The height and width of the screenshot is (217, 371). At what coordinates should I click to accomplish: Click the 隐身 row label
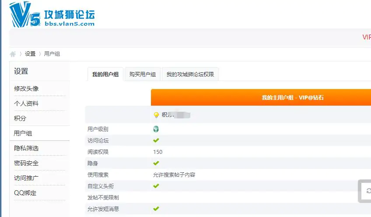click(92, 163)
